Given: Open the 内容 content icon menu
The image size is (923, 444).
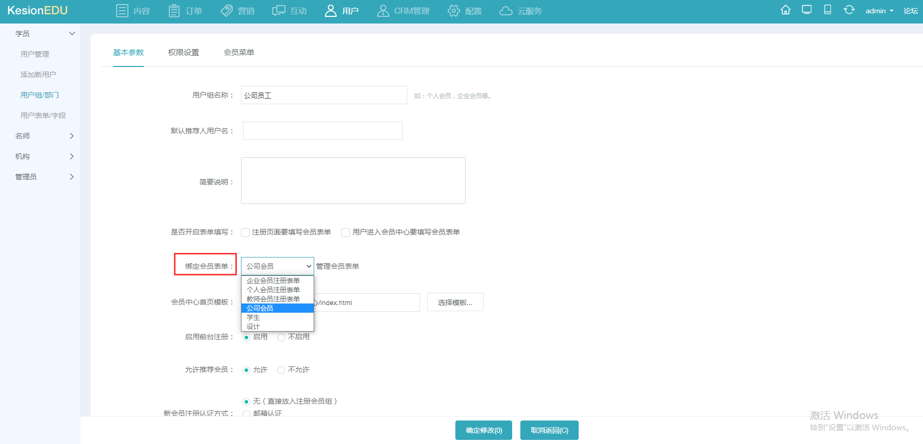Looking at the screenshot, I should click(x=122, y=11).
